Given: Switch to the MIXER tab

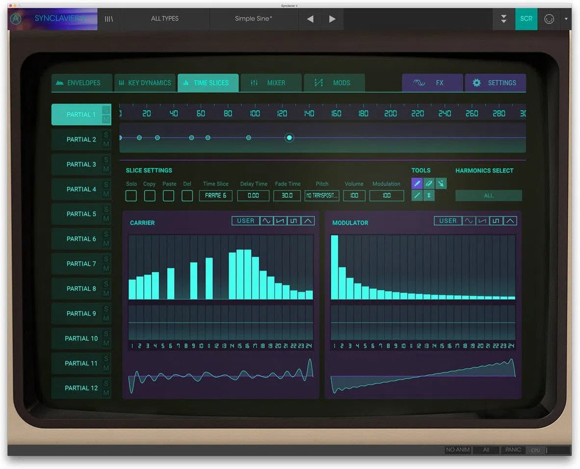Looking at the screenshot, I should pyautogui.click(x=271, y=83).
